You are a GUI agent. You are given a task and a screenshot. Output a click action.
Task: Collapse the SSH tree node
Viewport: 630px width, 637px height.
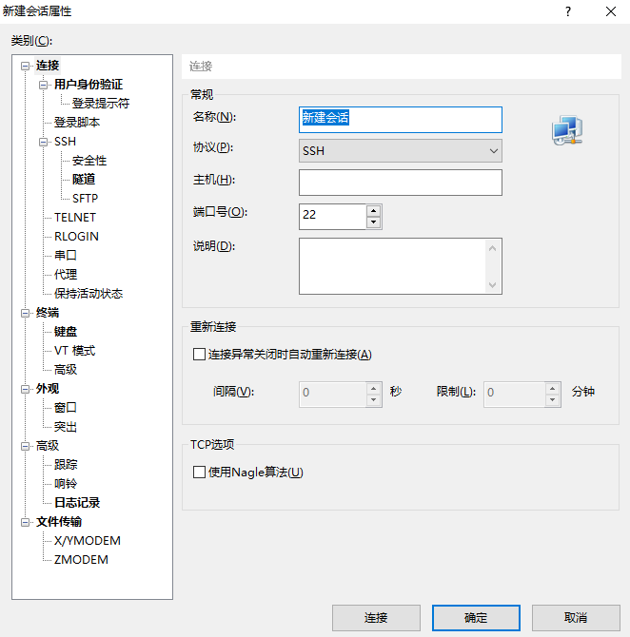(43, 142)
